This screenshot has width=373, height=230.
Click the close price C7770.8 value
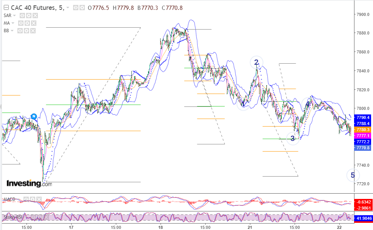(172, 8)
